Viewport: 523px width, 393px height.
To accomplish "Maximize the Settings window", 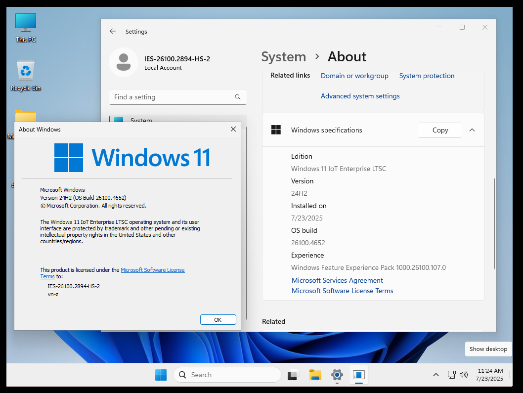I will [462, 27].
